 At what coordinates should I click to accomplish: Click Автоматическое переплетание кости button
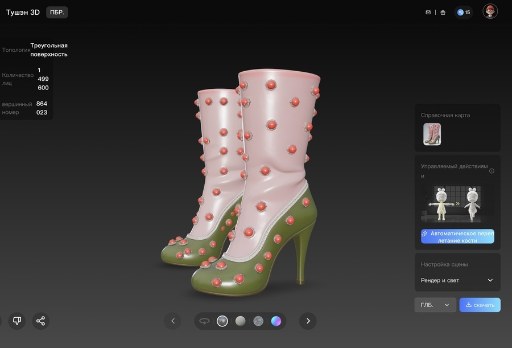(457, 236)
